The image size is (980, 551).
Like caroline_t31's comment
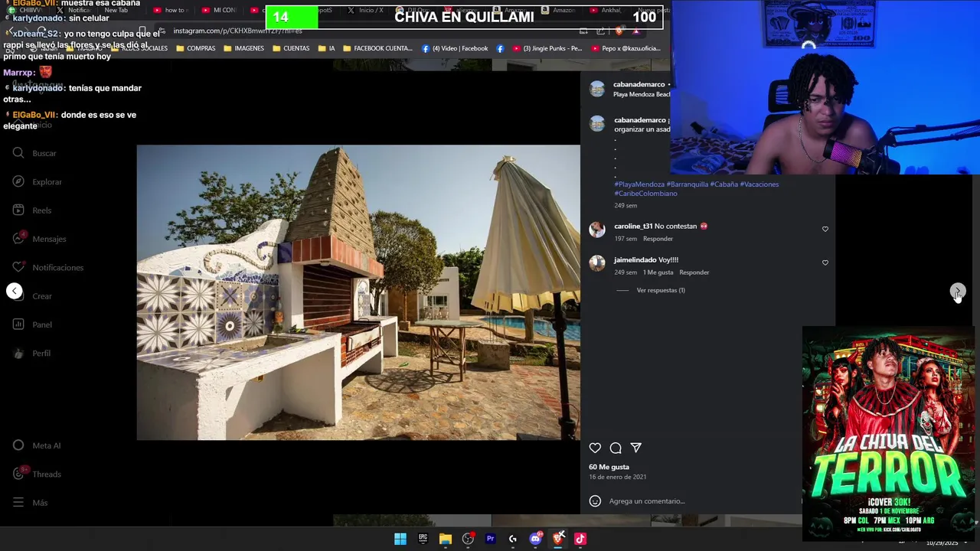click(x=825, y=229)
